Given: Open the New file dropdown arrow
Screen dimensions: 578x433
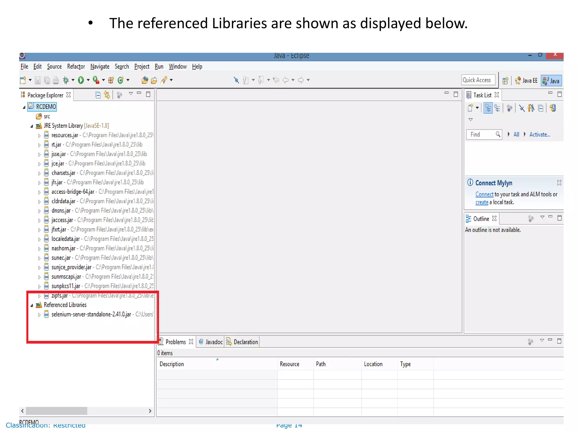Looking at the screenshot, I should point(30,80).
